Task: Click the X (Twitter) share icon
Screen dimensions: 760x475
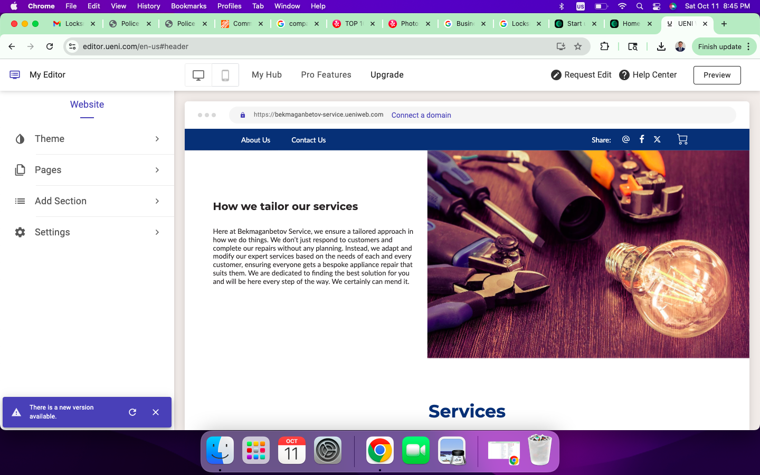Action: 657,139
